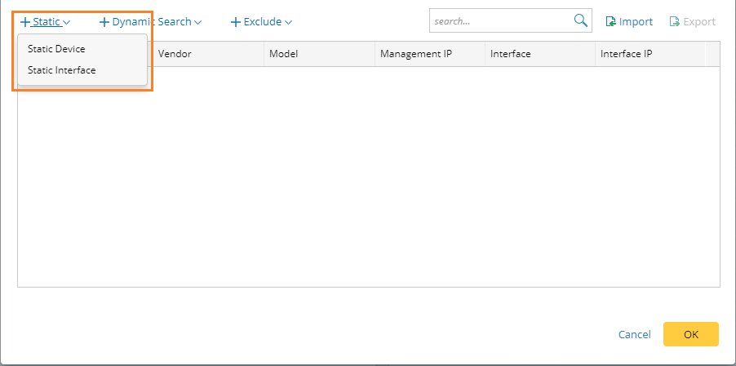Click the magnifying glass search icon
Image resolution: width=736 pixels, height=366 pixels.
(580, 20)
